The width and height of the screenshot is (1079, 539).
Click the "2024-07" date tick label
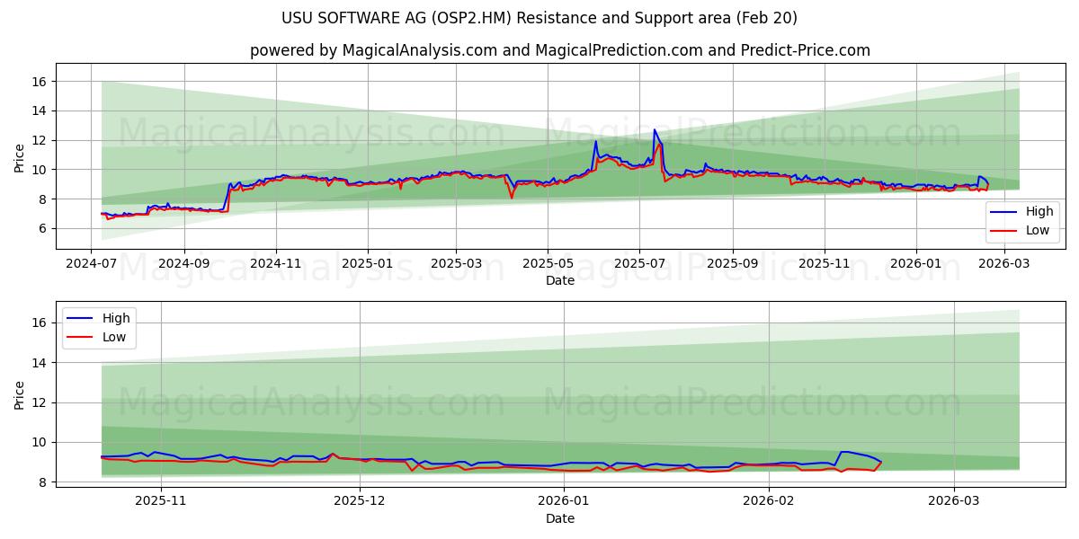(x=92, y=264)
